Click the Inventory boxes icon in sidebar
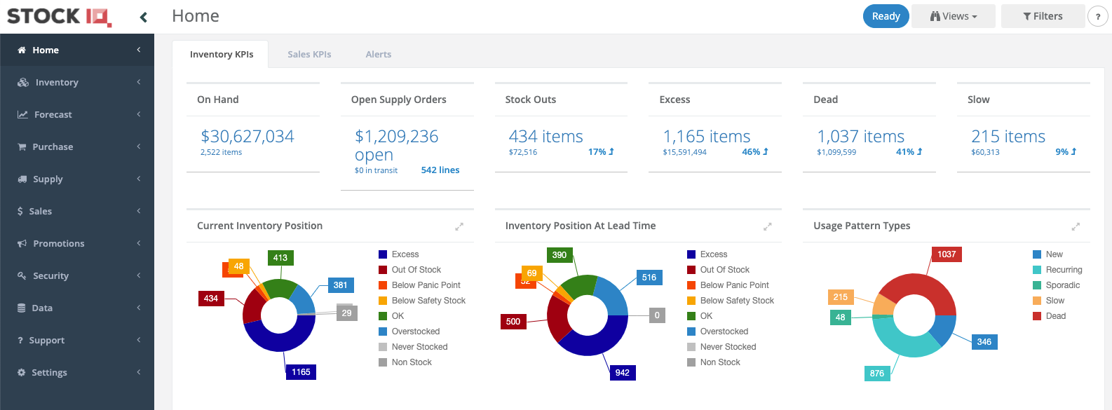This screenshot has width=1112, height=410. (23, 82)
